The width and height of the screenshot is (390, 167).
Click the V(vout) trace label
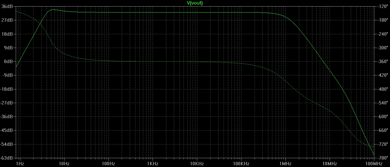pos(195,3)
